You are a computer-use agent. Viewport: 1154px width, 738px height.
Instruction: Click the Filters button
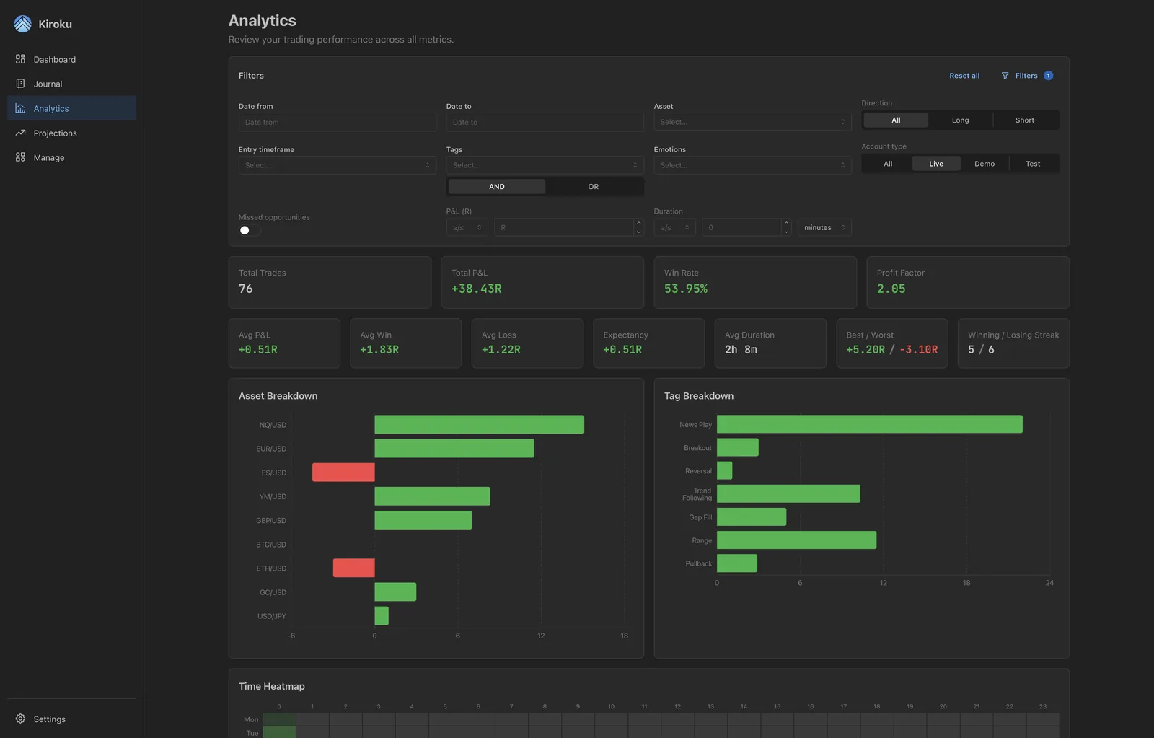(1026, 76)
